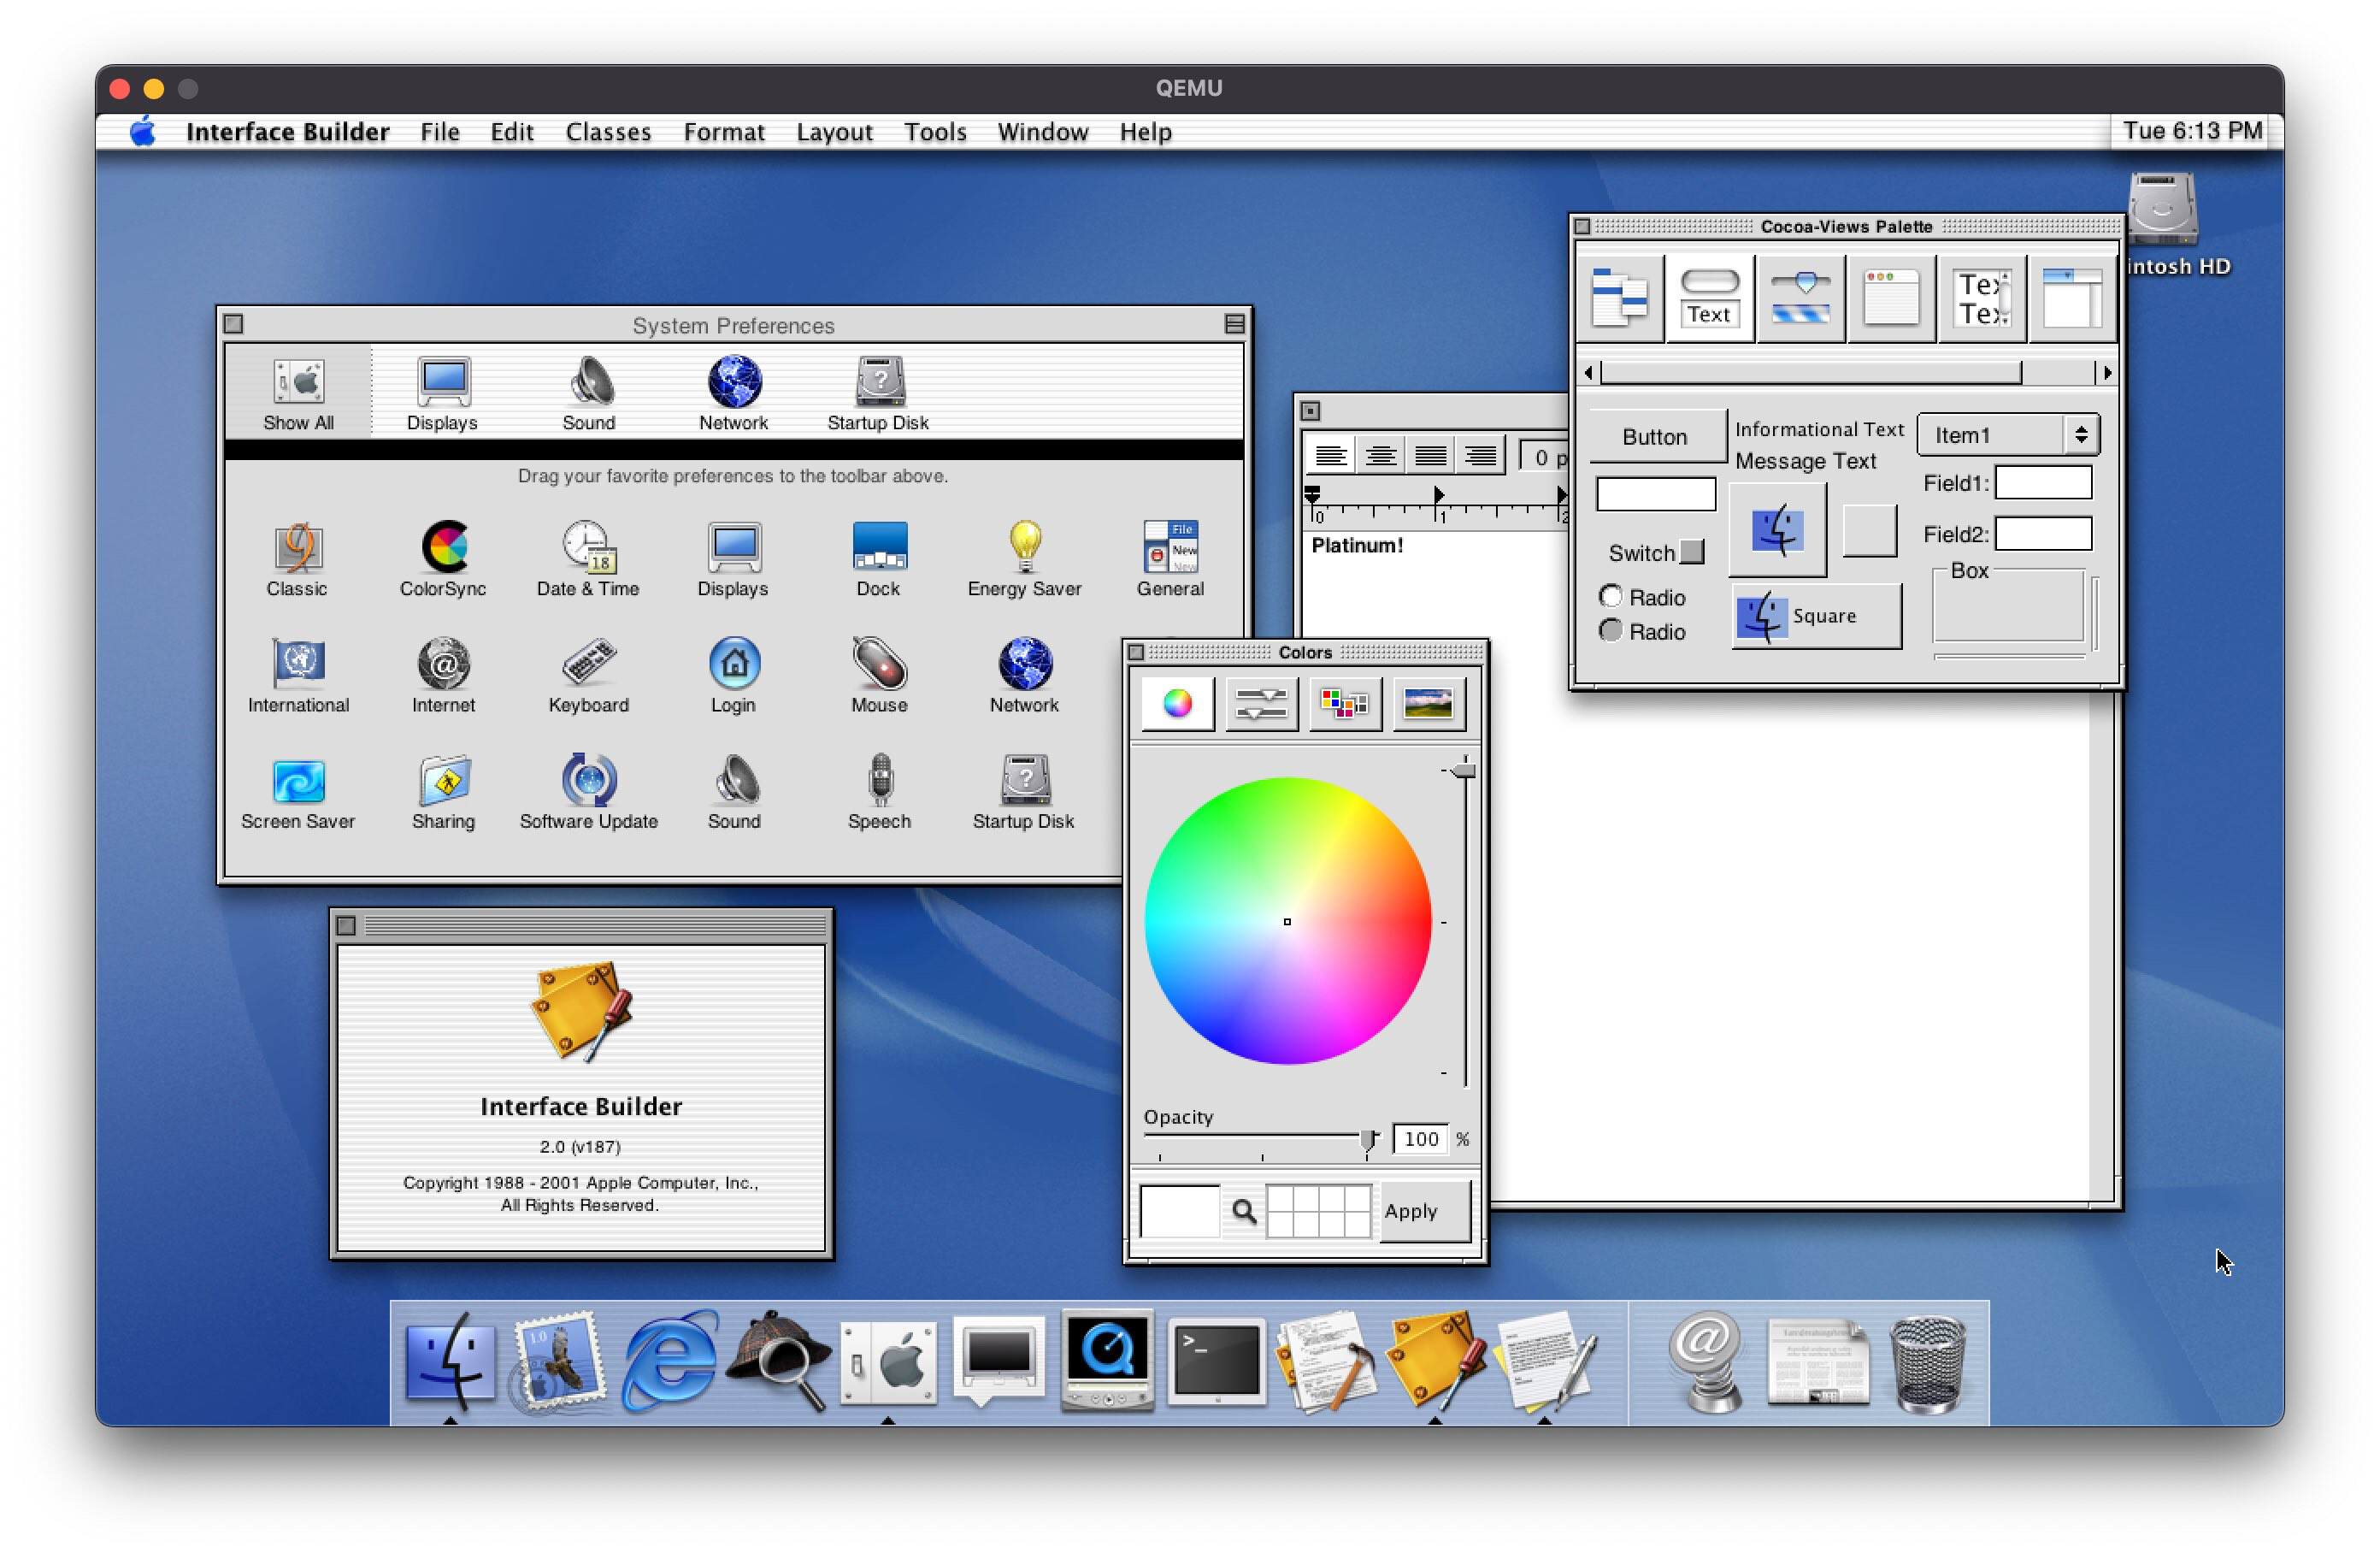2380x1553 pixels.
Task: Open the Sharing preference pane
Action: click(443, 793)
